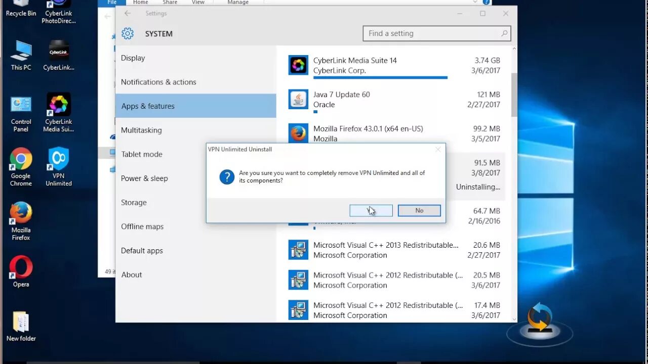Click CyberLink Media Suite size bar

click(x=380, y=78)
